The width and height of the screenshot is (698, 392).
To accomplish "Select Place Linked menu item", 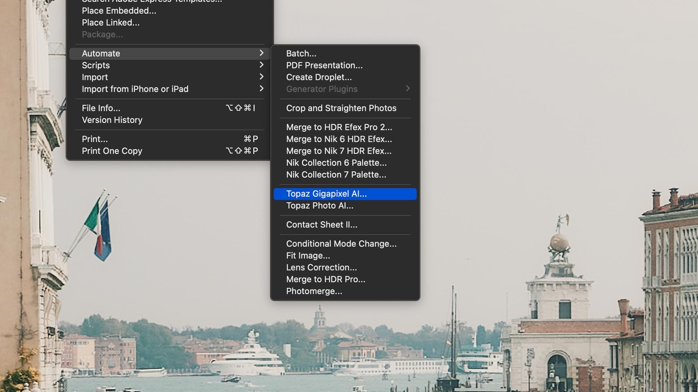I will [111, 23].
